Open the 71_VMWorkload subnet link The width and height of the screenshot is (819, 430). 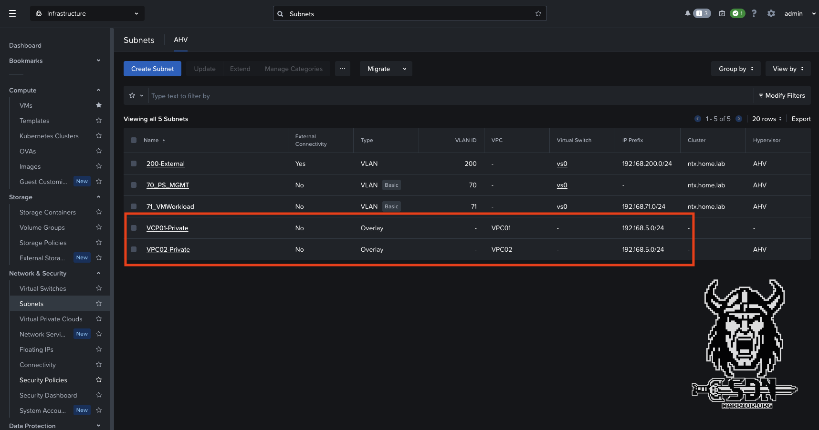click(170, 206)
